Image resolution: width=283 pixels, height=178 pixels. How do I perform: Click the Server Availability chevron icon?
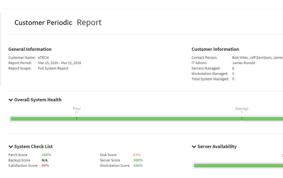click(x=194, y=146)
